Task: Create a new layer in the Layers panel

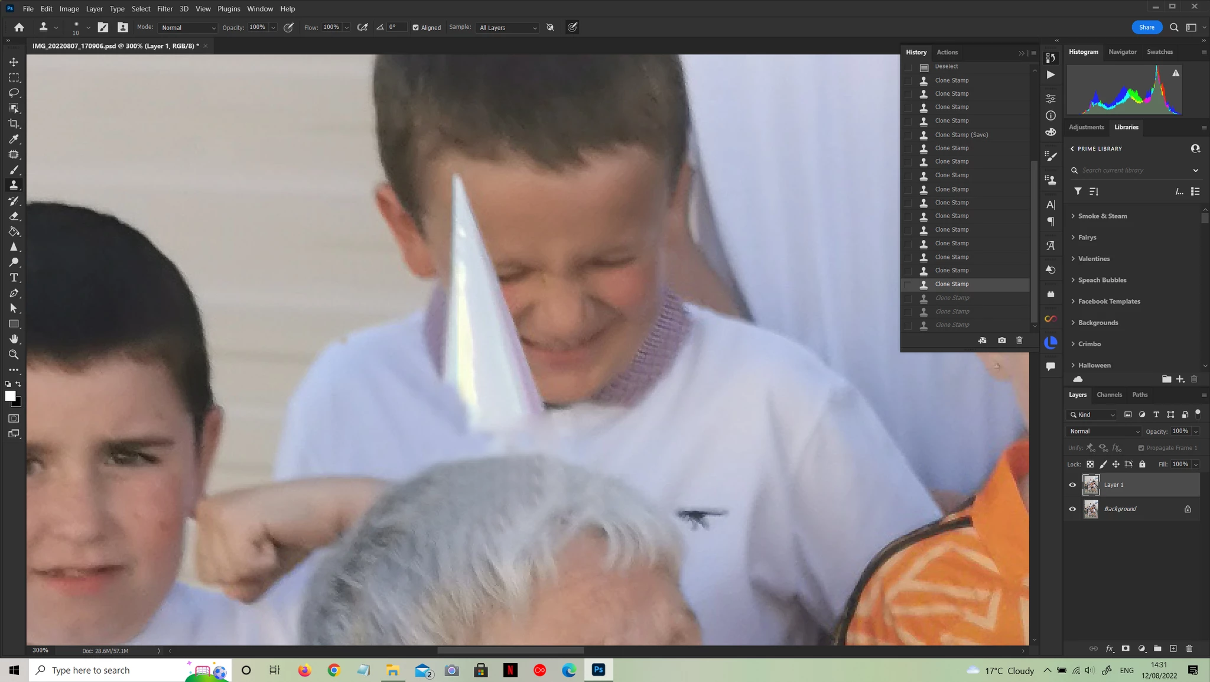Action: 1173,648
